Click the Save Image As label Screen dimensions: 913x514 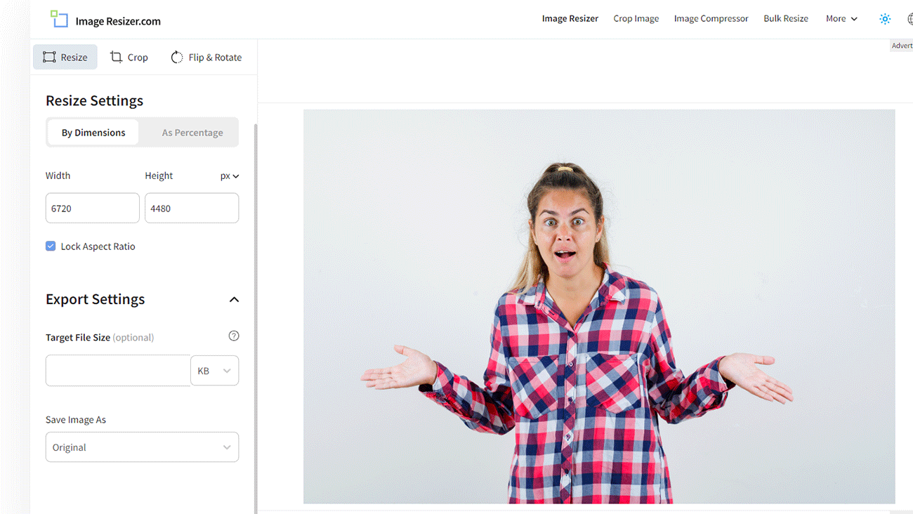pos(76,420)
